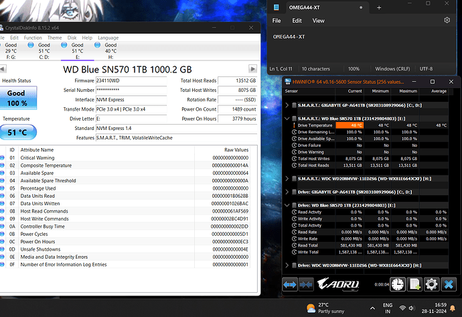Open the Edit menu in CrystalDiskInfo
The width and height of the screenshot is (462, 317).
[14, 38]
